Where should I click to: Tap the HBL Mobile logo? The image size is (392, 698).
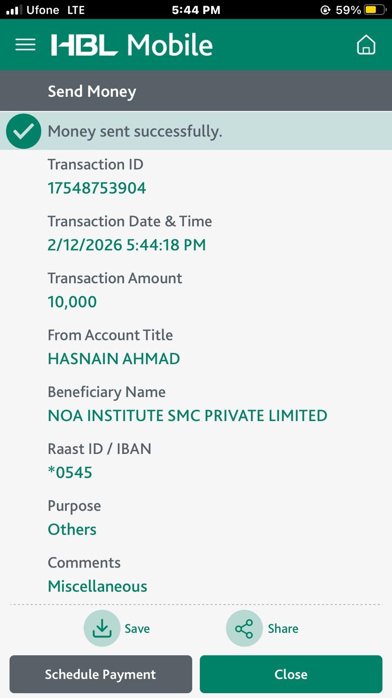132,45
